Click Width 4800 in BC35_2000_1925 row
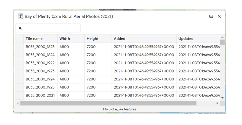Viewport: 242px width, 125px height. [x=71, y=87]
